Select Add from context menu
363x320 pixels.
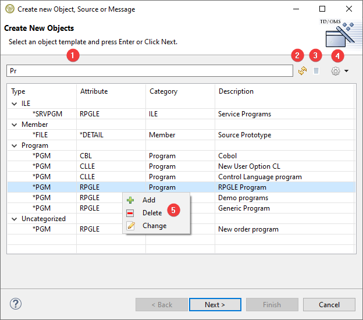[x=148, y=200]
